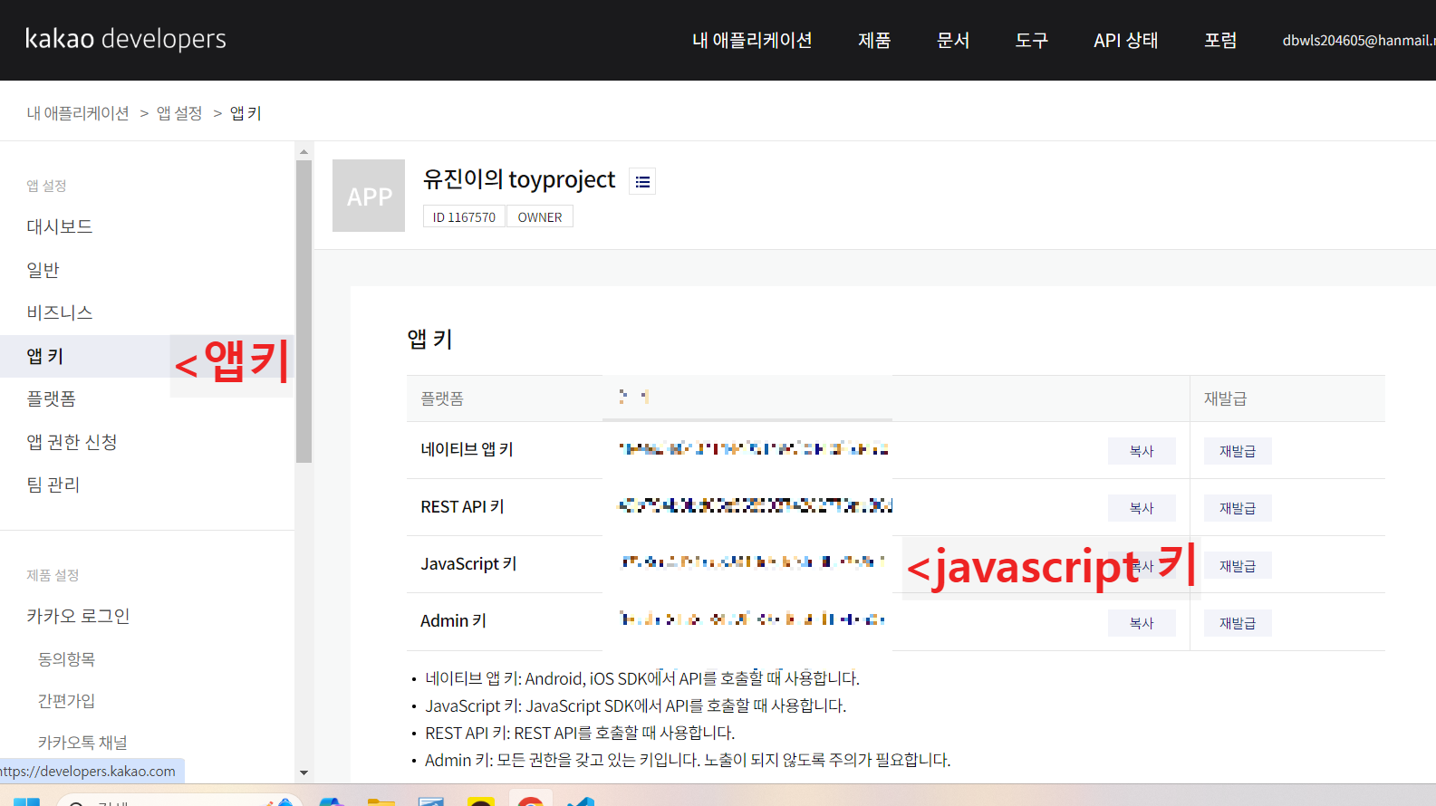Open 카카오 로그인 in the sidebar
1436x806 pixels.
pyautogui.click(x=78, y=616)
